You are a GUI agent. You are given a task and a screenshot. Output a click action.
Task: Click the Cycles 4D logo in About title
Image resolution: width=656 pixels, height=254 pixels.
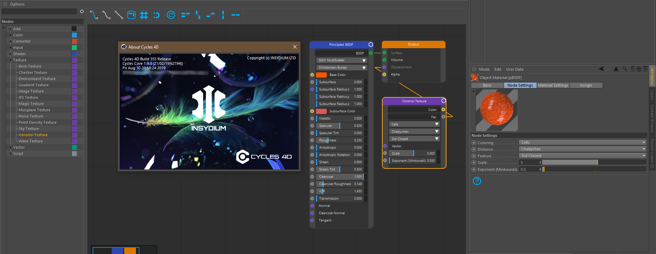(x=124, y=47)
